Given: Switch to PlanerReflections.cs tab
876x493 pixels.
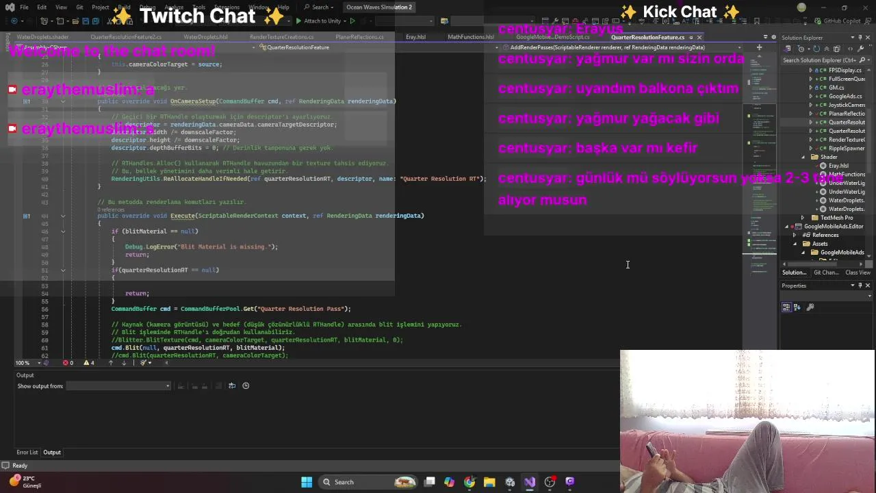Looking at the screenshot, I should pyautogui.click(x=359, y=37).
